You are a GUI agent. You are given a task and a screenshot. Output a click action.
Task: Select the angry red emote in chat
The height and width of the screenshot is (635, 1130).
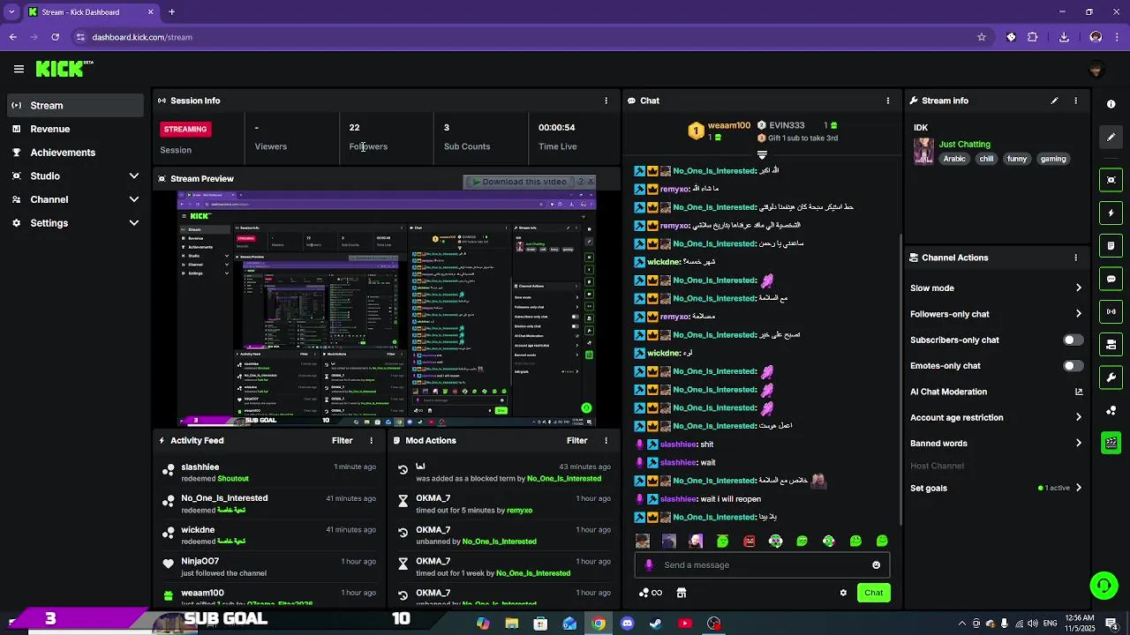click(749, 541)
